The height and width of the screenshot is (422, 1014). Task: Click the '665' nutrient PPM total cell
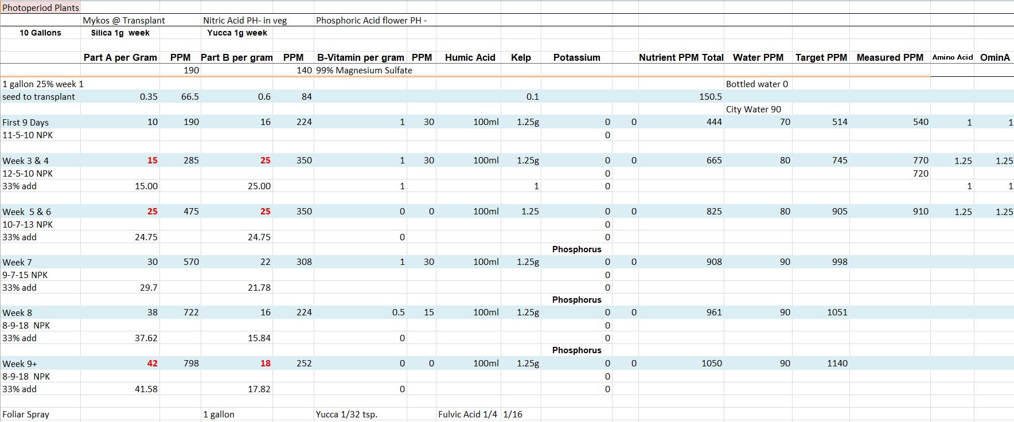pyautogui.click(x=714, y=160)
